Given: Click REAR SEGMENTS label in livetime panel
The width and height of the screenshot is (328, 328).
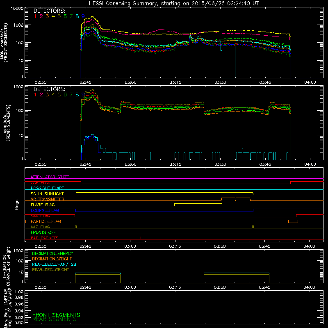Looking at the screenshot, I should (x=55, y=319).
